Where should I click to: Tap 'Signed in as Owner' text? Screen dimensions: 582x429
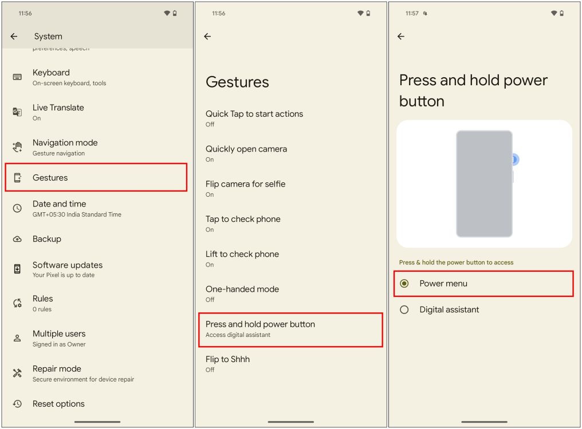click(x=59, y=344)
